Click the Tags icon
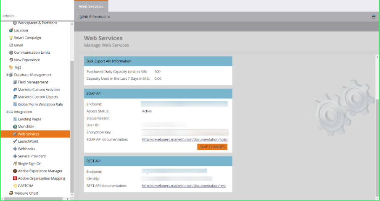Screen dimensions: 380x201 pyautogui.click(x=11, y=67)
